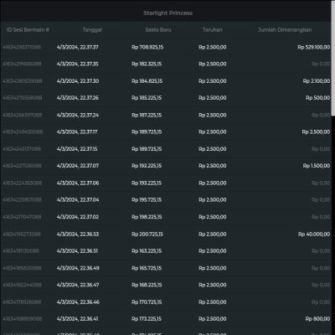Viewport: 335px width, 335px height.
Task: Click the ID Sesi Bermain # column header
Action: point(28,30)
